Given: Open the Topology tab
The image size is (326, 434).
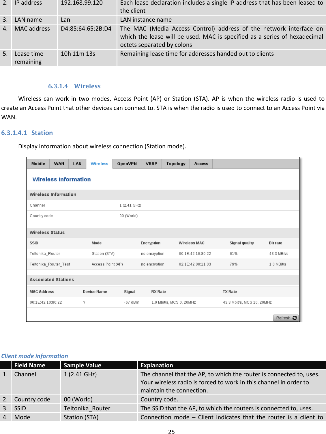Looking at the screenshot, I should [175, 164].
